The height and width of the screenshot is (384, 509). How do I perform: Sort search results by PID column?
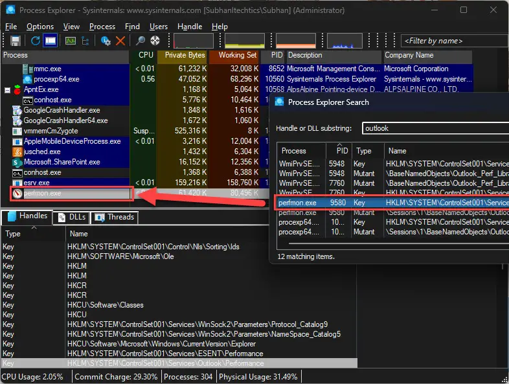click(x=341, y=150)
